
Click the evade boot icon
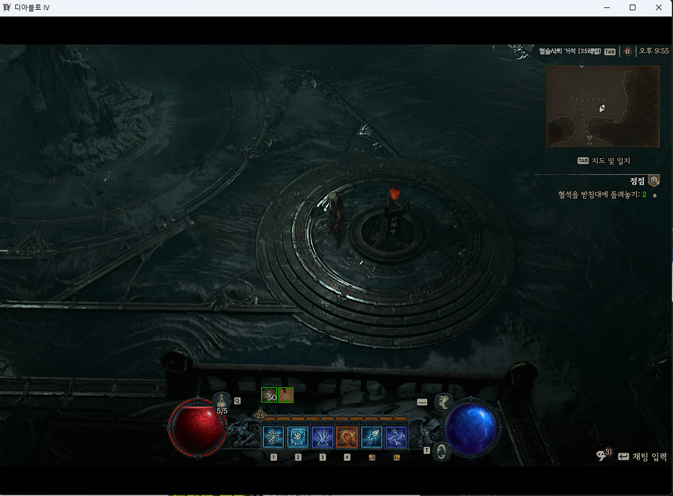pyautogui.click(x=443, y=402)
